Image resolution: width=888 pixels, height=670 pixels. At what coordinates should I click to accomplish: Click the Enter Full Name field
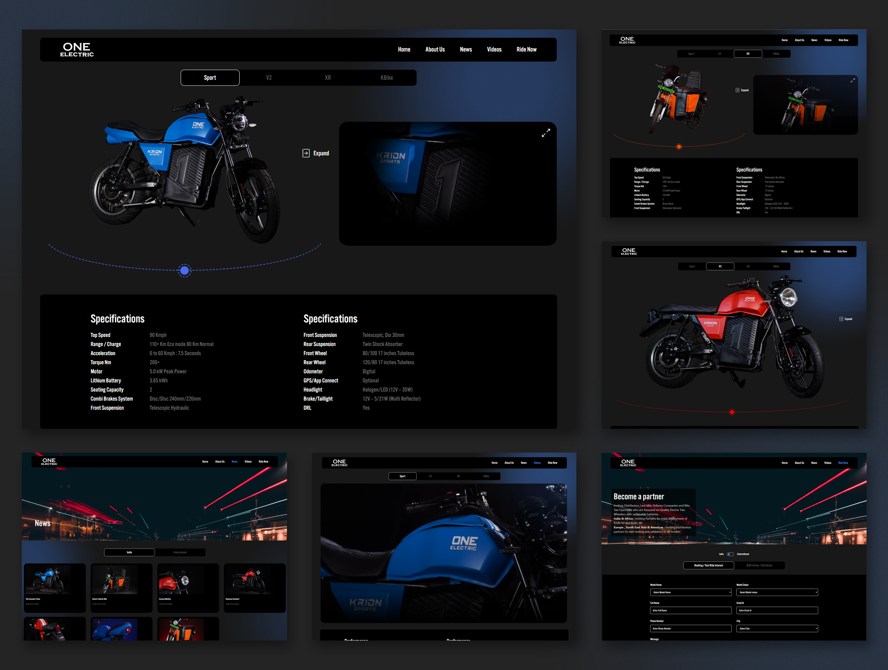(x=691, y=611)
